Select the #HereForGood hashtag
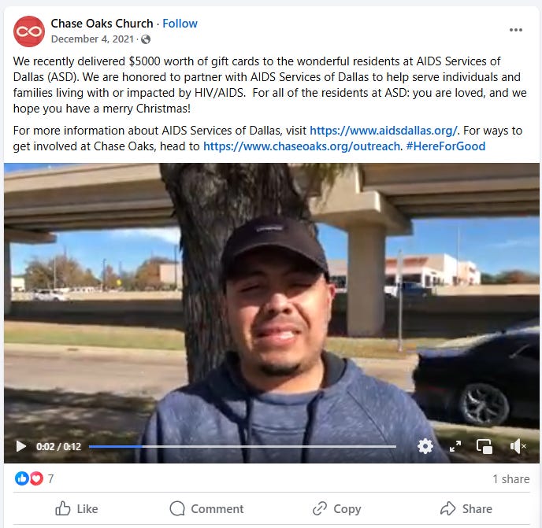Image resolution: width=542 pixels, height=528 pixels. pyautogui.click(x=446, y=146)
